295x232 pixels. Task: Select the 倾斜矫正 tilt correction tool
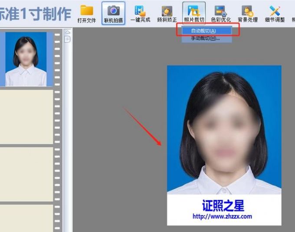point(167,13)
